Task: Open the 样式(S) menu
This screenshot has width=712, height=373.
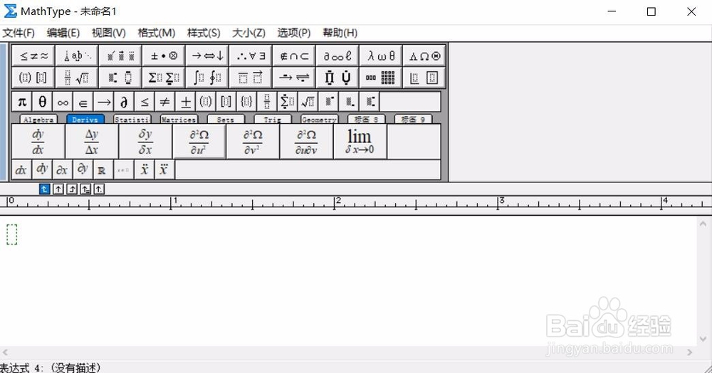Action: point(204,33)
